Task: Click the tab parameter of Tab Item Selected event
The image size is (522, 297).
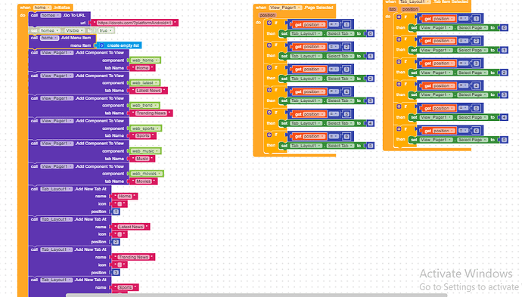Action: tap(393, 9)
